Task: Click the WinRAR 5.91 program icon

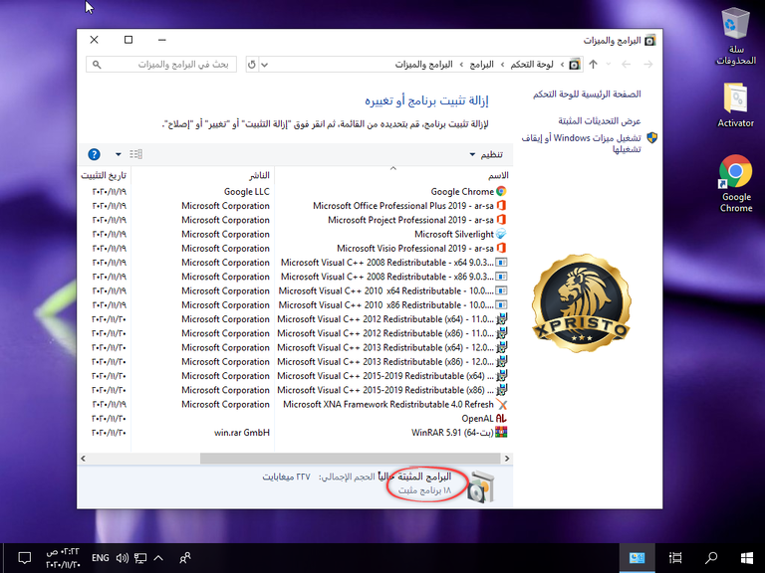Action: pos(501,432)
